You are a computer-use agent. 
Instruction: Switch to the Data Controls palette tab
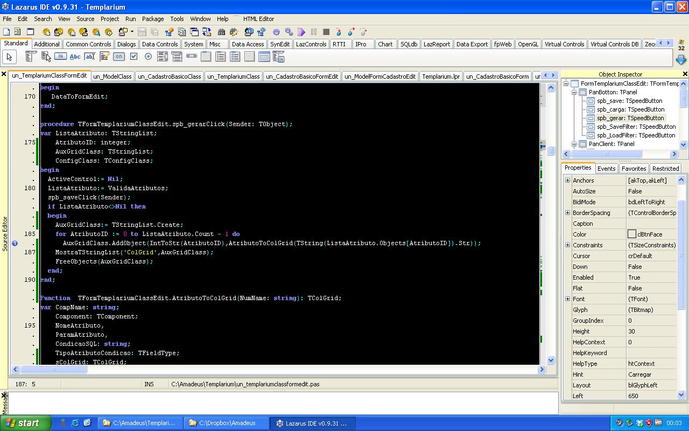click(x=160, y=44)
